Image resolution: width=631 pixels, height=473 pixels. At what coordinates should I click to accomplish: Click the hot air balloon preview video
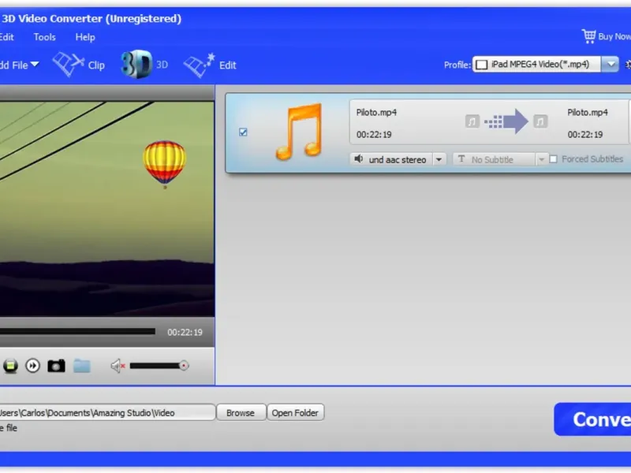(107, 209)
